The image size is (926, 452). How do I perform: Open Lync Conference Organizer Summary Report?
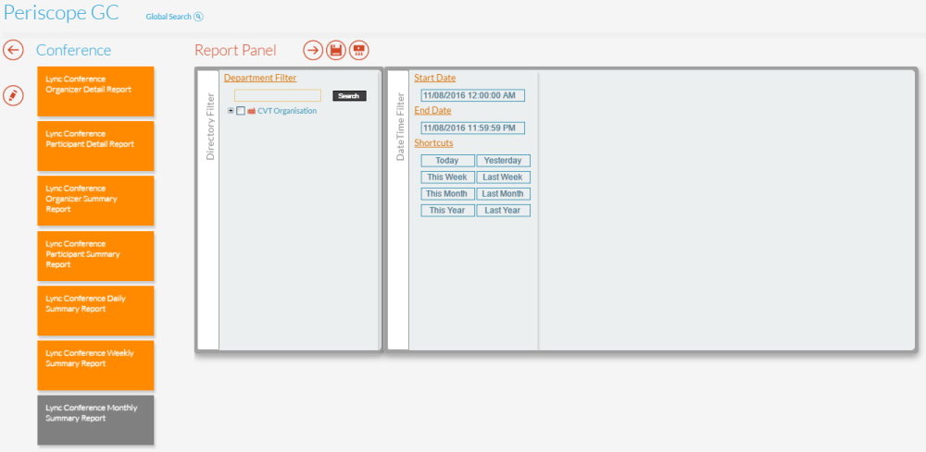click(x=95, y=201)
